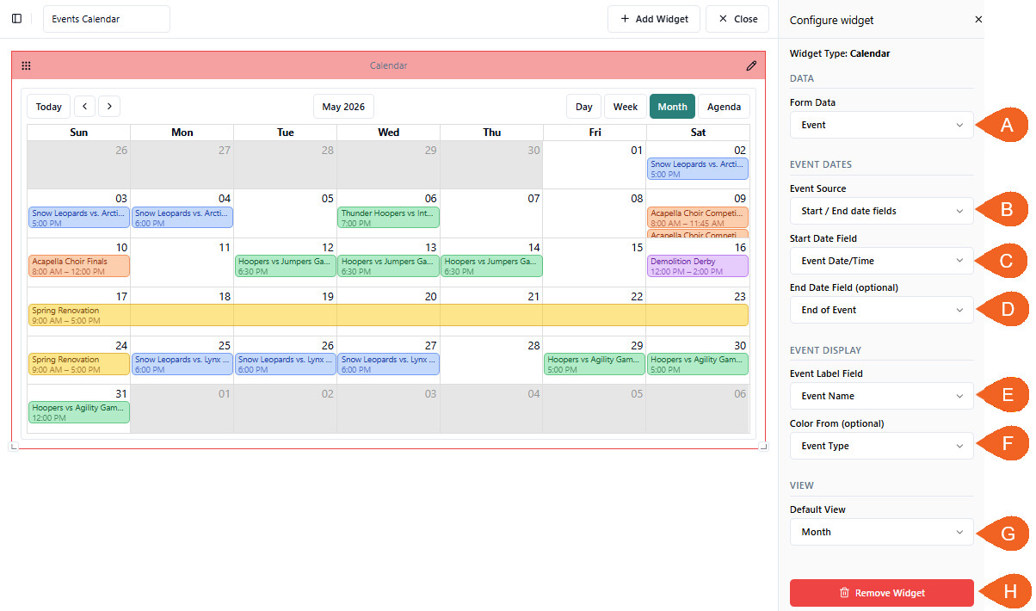Open Hoopers vs Agility event on May 29
Image resolution: width=1036 pixels, height=611 pixels.
[x=595, y=364]
